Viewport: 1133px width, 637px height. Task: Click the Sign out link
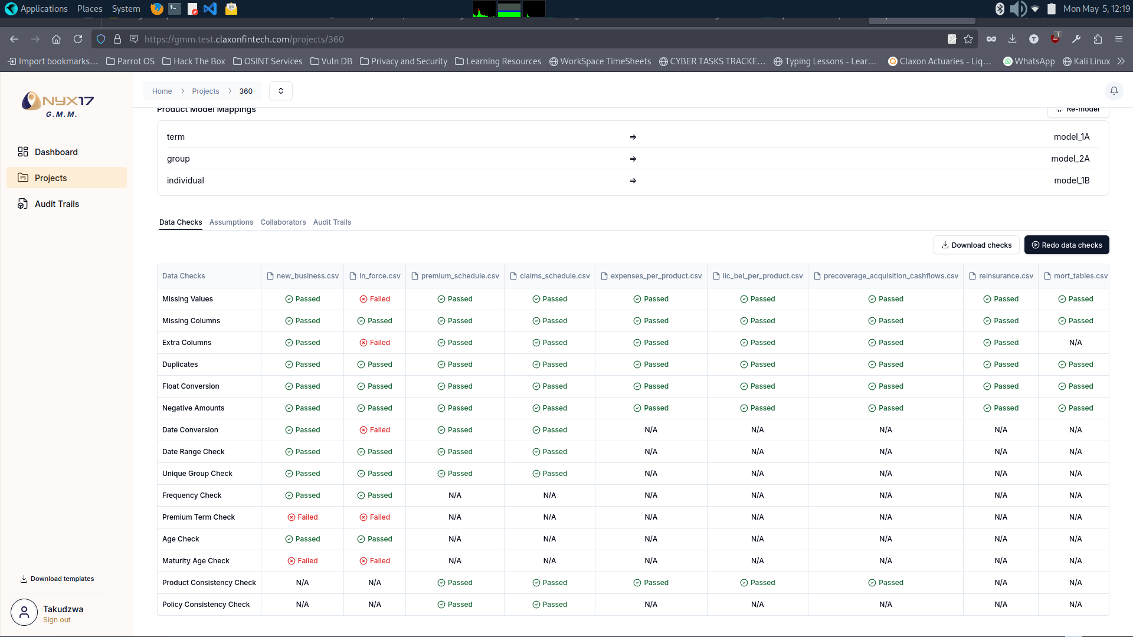[57, 620]
